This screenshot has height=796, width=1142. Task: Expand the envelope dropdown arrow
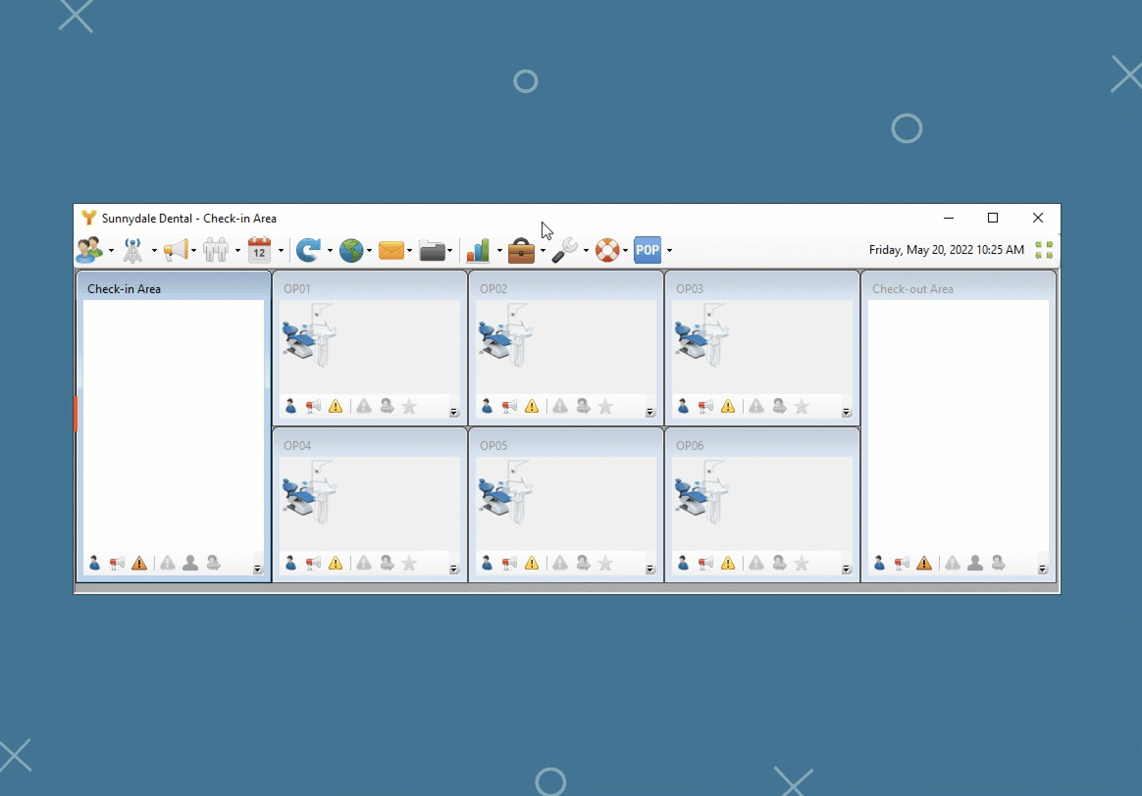409,251
